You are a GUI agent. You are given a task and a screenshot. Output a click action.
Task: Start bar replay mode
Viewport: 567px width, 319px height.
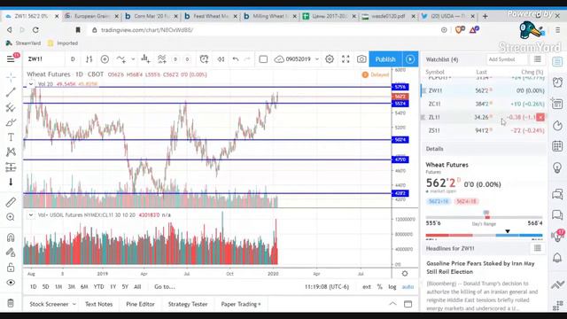(221, 59)
